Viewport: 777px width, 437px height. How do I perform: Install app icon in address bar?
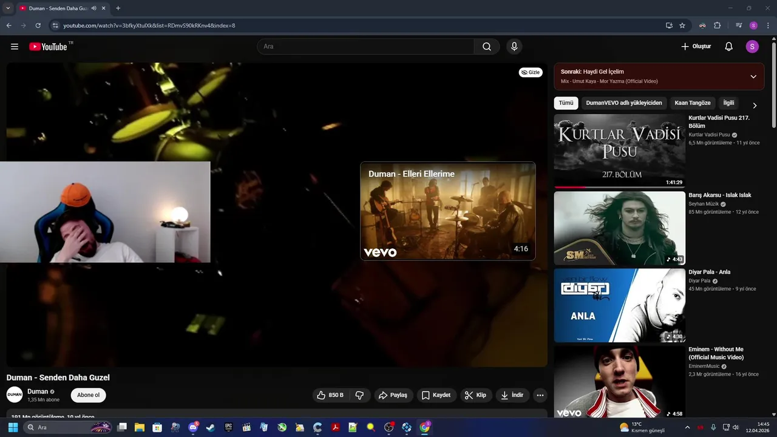tap(669, 25)
